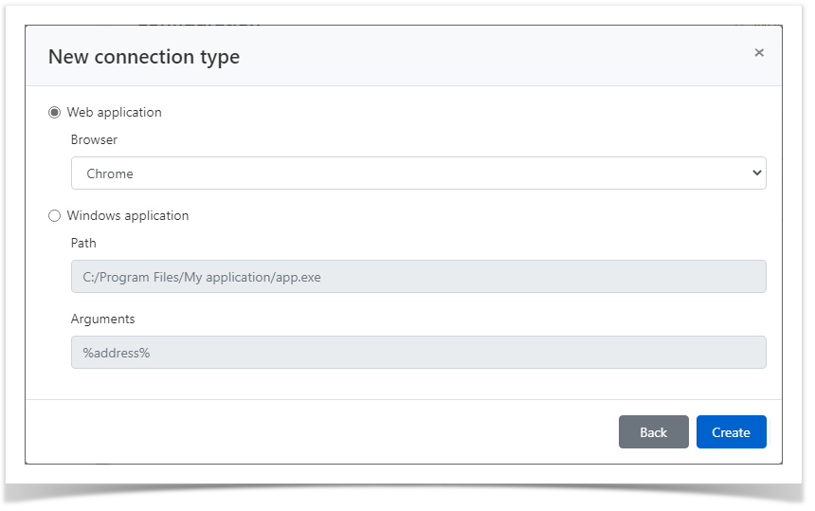Click the app.exe placeholder path text

pyautogui.click(x=202, y=277)
